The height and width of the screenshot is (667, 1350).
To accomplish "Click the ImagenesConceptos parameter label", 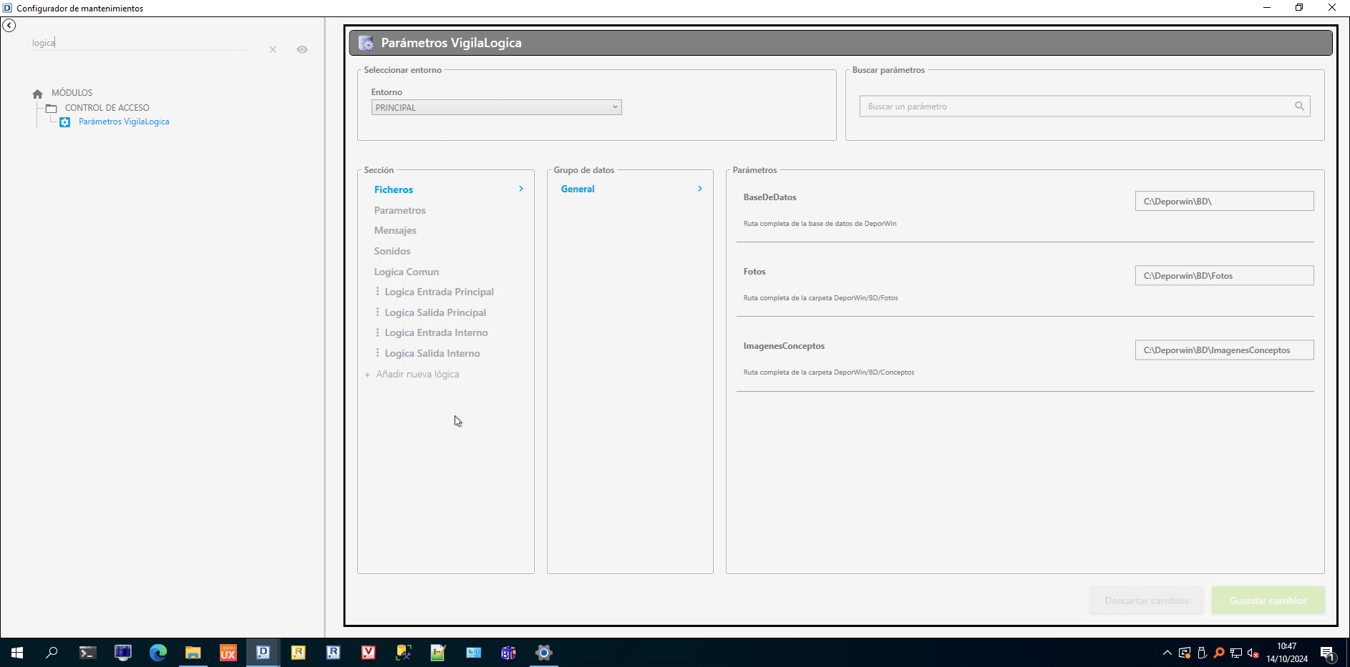I will pos(784,346).
